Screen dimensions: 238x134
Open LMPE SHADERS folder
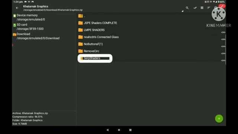151,30
